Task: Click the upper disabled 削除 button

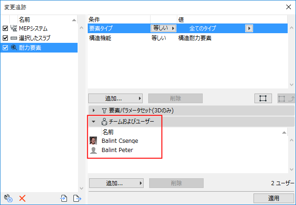Action: point(175,98)
